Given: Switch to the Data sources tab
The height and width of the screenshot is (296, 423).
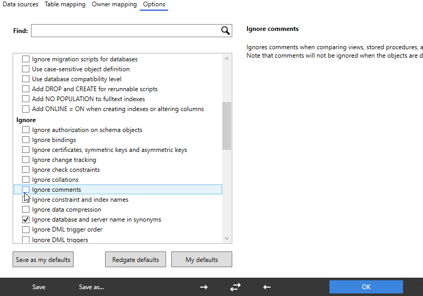Looking at the screenshot, I should click(x=20, y=5).
